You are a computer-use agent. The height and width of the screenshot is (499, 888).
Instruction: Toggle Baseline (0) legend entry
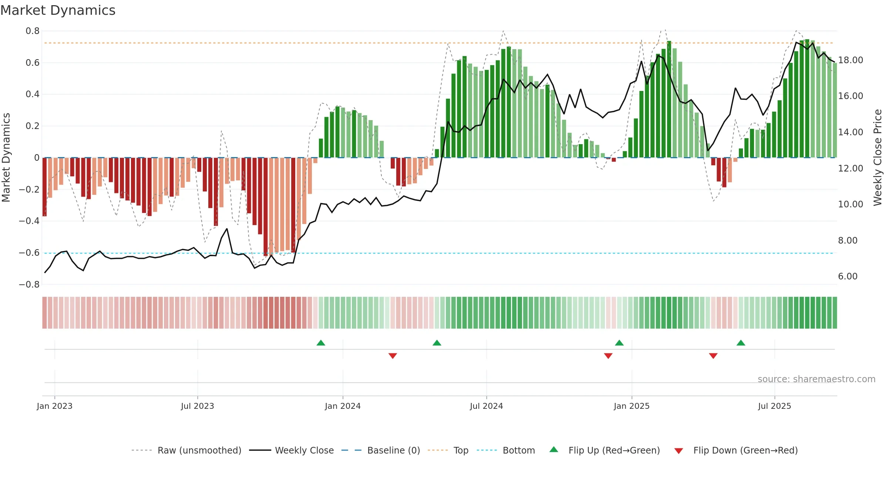click(381, 450)
